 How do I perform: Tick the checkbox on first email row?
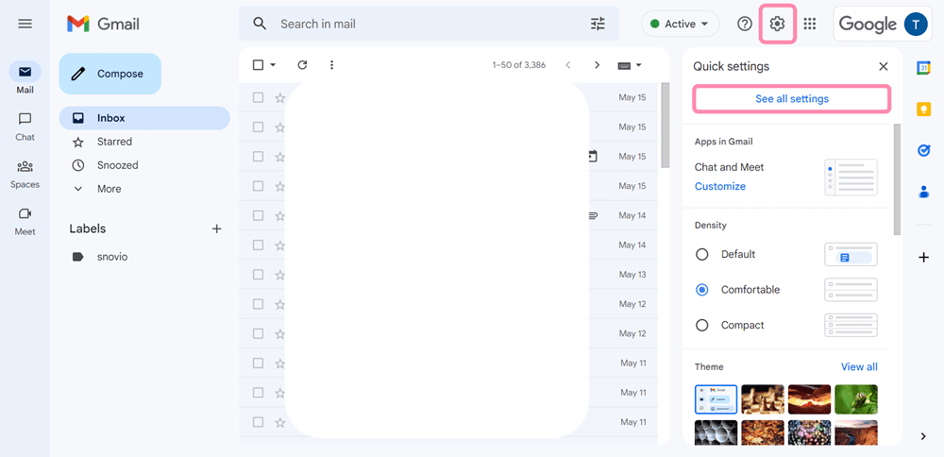258,97
